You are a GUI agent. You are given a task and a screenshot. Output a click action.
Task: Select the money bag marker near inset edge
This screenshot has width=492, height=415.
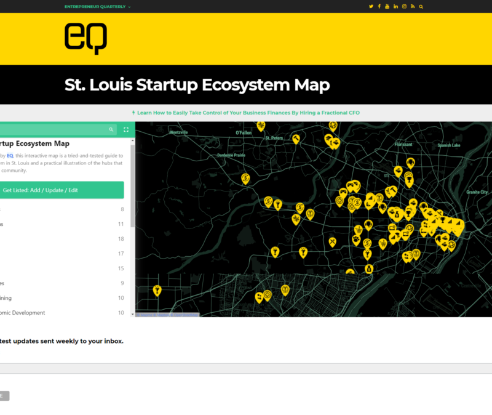point(369,268)
